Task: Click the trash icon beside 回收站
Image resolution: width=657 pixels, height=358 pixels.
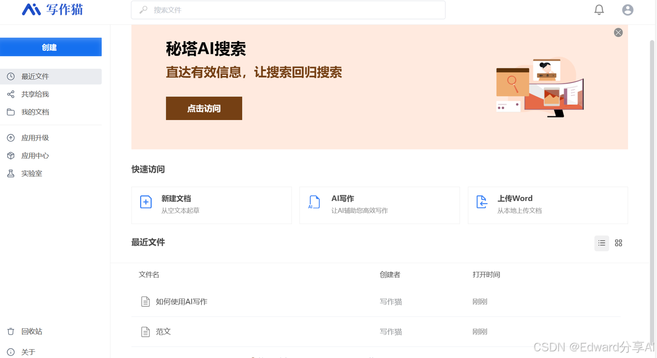Action: pos(11,332)
